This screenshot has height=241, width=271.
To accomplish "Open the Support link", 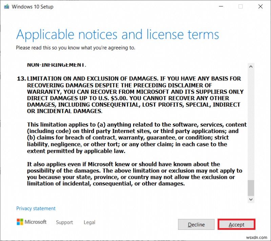I will point(64,222).
